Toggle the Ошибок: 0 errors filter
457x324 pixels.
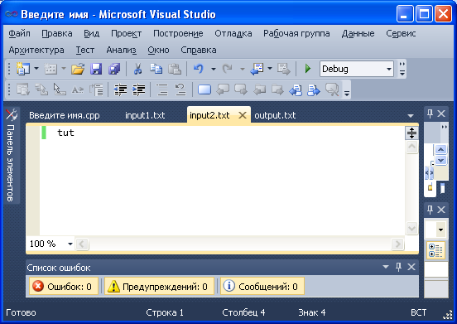[64, 287]
